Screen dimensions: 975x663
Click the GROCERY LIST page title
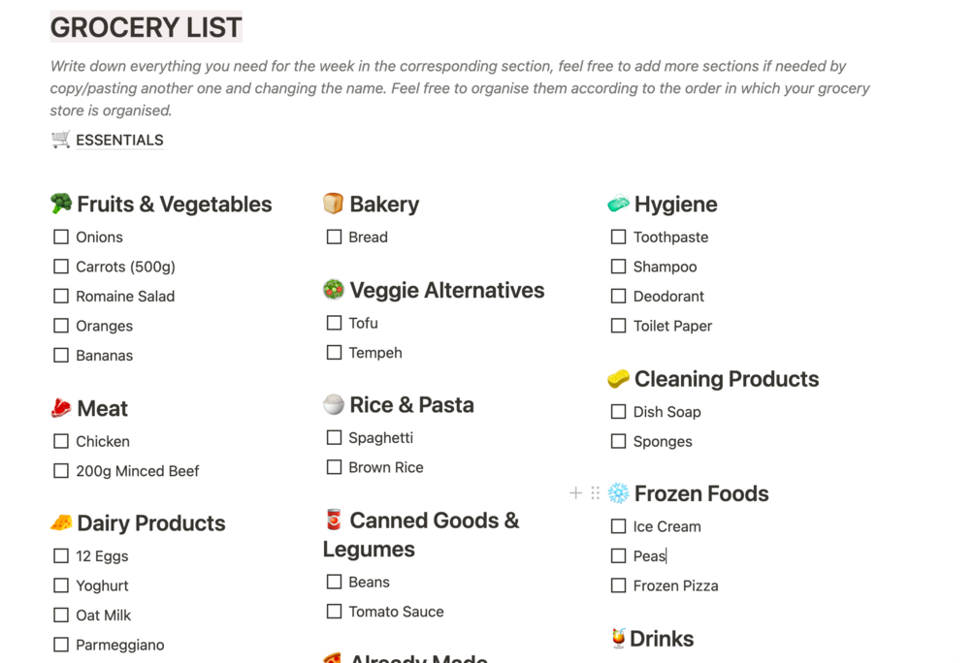pos(146,27)
